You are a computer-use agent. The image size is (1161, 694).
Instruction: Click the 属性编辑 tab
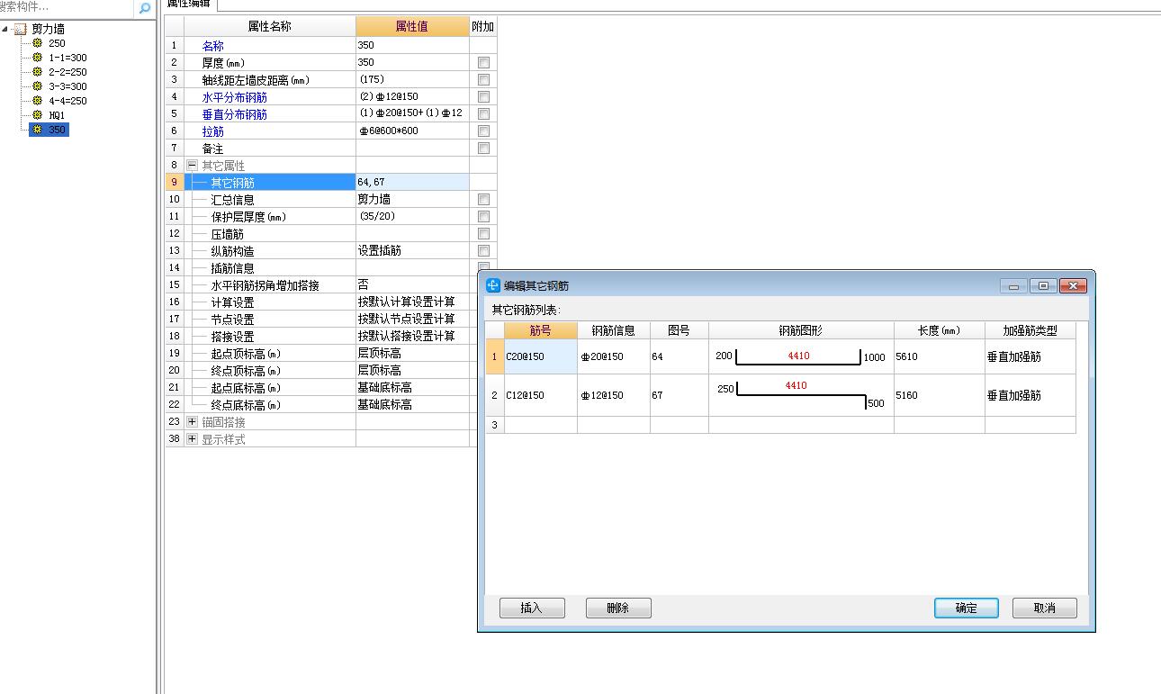189,5
